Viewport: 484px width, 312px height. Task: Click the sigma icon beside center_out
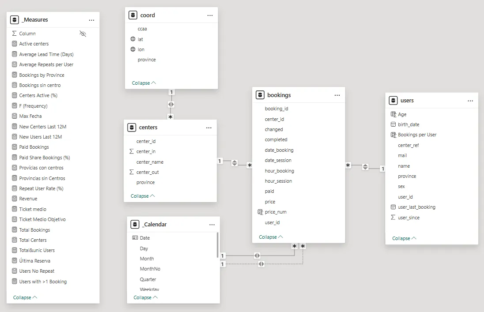click(132, 172)
